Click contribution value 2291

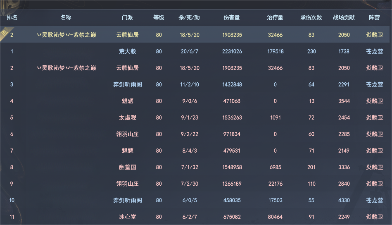[344, 84]
